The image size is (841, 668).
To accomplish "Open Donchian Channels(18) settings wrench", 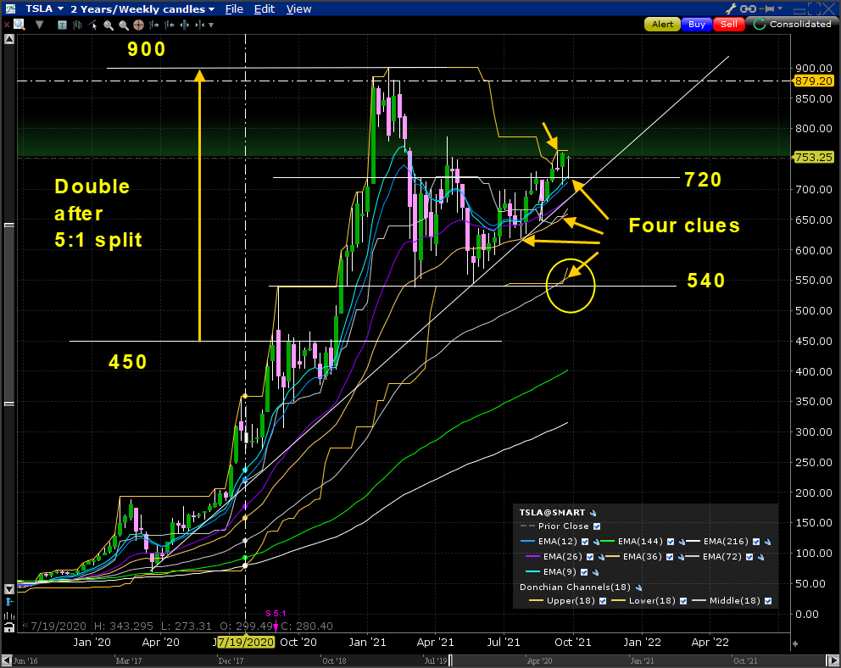I will click(638, 587).
